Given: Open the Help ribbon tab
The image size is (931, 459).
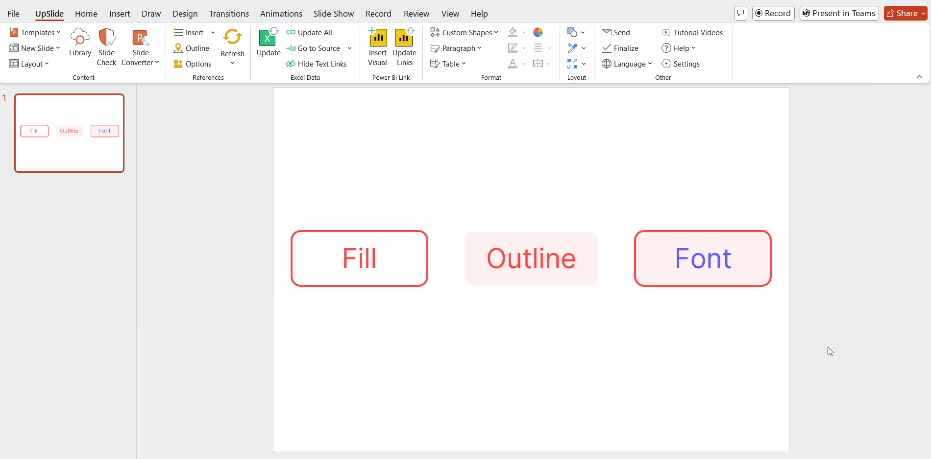Looking at the screenshot, I should pyautogui.click(x=479, y=14).
